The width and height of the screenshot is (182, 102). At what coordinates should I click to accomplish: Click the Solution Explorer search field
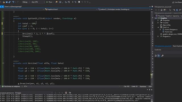pyautogui.click(x=168, y=13)
